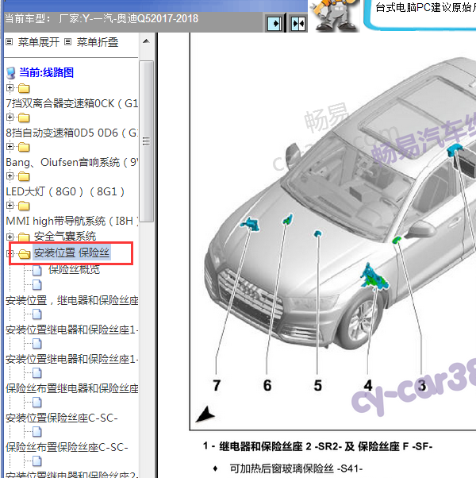This screenshot has height=478, width=476.
Task: Open 保险丝布置保险丝座C-SC- document
Action: pyautogui.click(x=67, y=447)
